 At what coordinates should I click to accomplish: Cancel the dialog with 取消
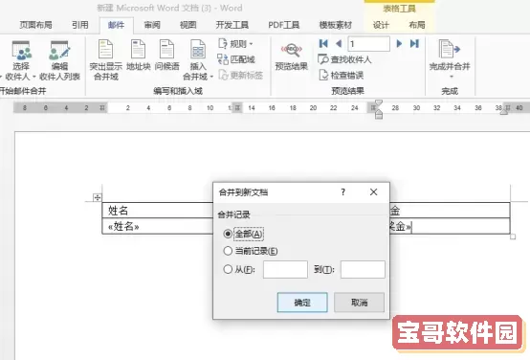point(359,303)
